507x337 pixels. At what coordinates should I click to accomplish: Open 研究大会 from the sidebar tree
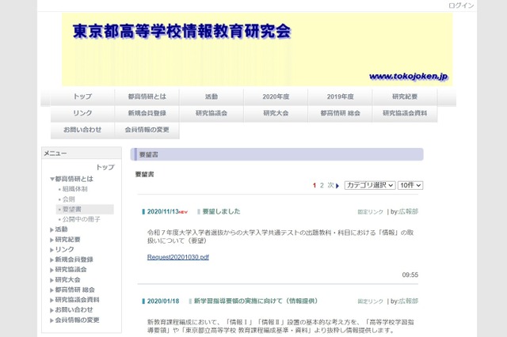(x=67, y=280)
